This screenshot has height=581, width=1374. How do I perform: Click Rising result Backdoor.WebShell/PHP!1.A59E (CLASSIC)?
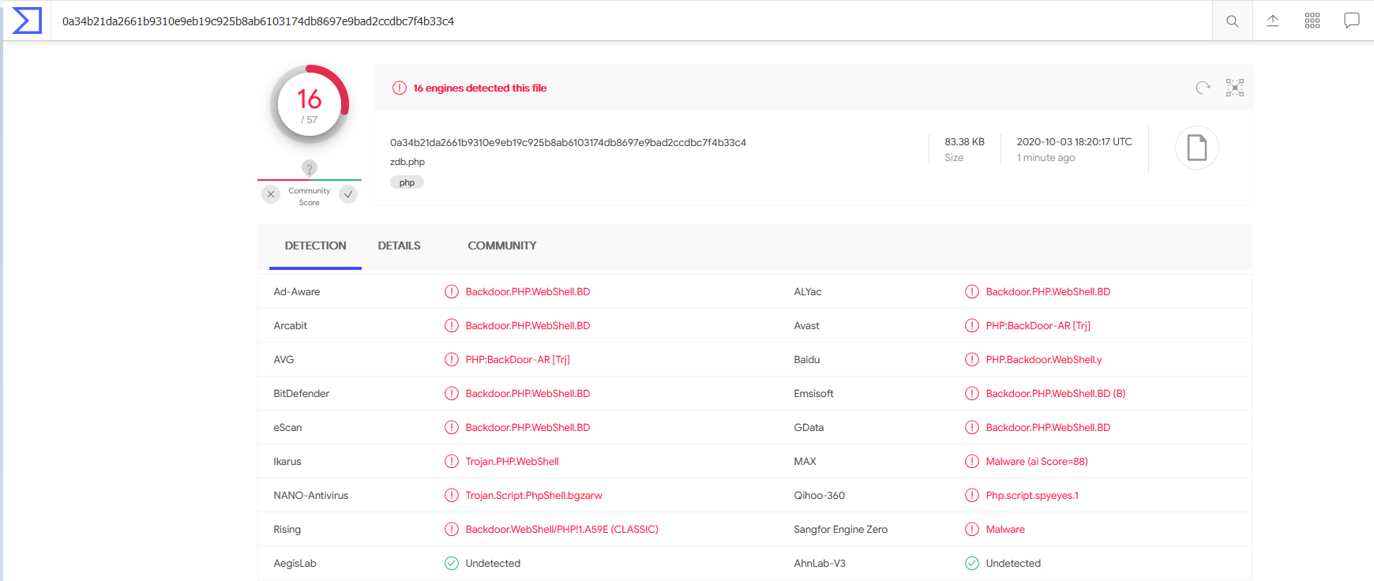[x=561, y=529]
